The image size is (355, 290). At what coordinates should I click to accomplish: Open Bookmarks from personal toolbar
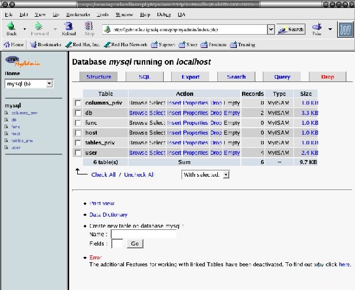(46, 44)
